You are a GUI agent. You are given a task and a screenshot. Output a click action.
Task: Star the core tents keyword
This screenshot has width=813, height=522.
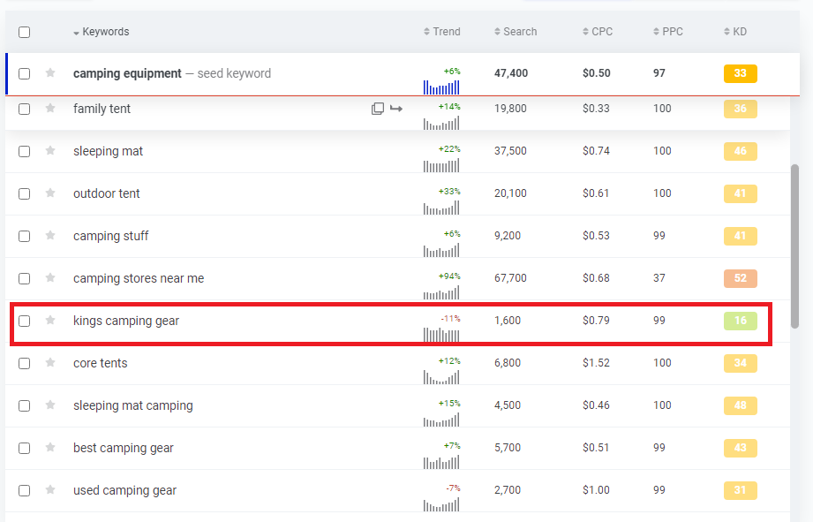click(50, 363)
